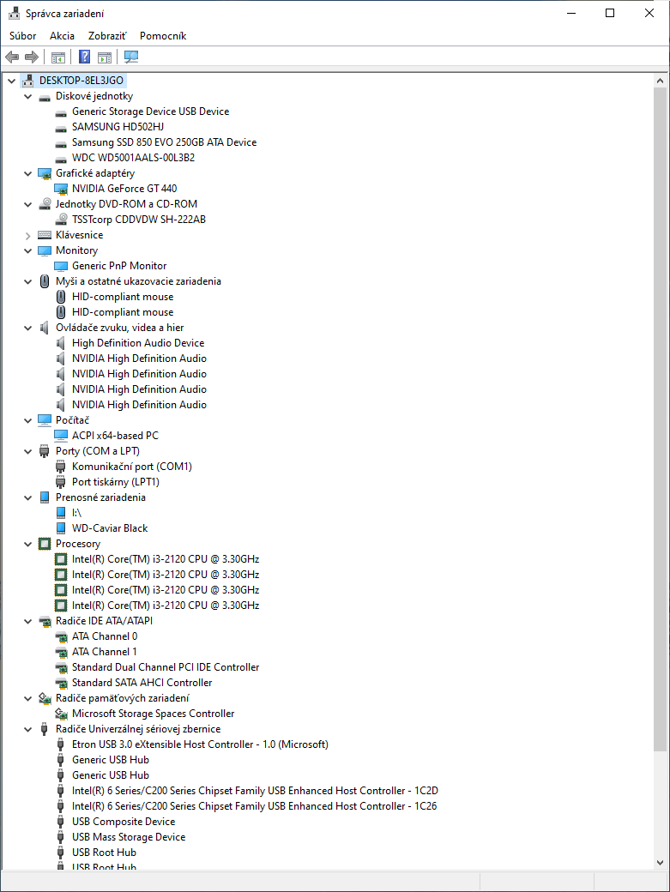
Task: Select Intel USB Enhanced Host Controller - 1C2D
Action: pyautogui.click(x=255, y=791)
